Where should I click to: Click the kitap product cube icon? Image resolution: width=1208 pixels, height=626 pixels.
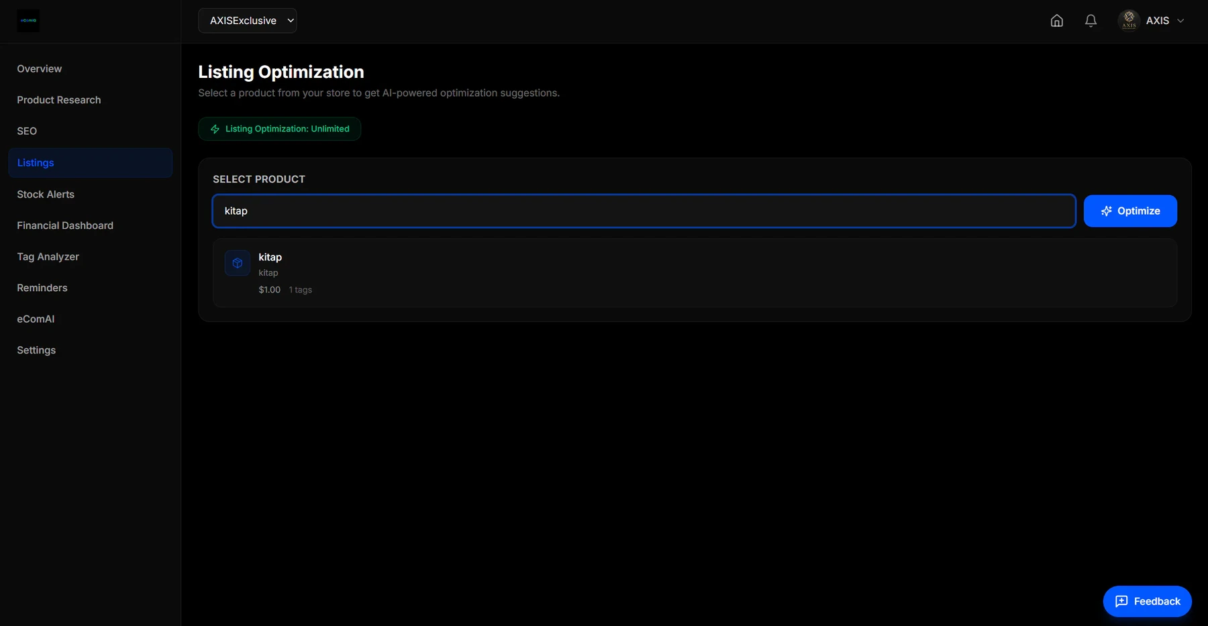tap(237, 263)
